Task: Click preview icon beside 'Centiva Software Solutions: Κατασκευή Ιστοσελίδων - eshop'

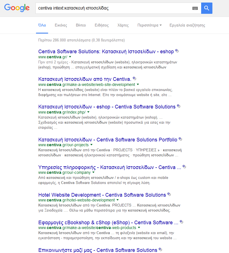Action: (x=177, y=51)
